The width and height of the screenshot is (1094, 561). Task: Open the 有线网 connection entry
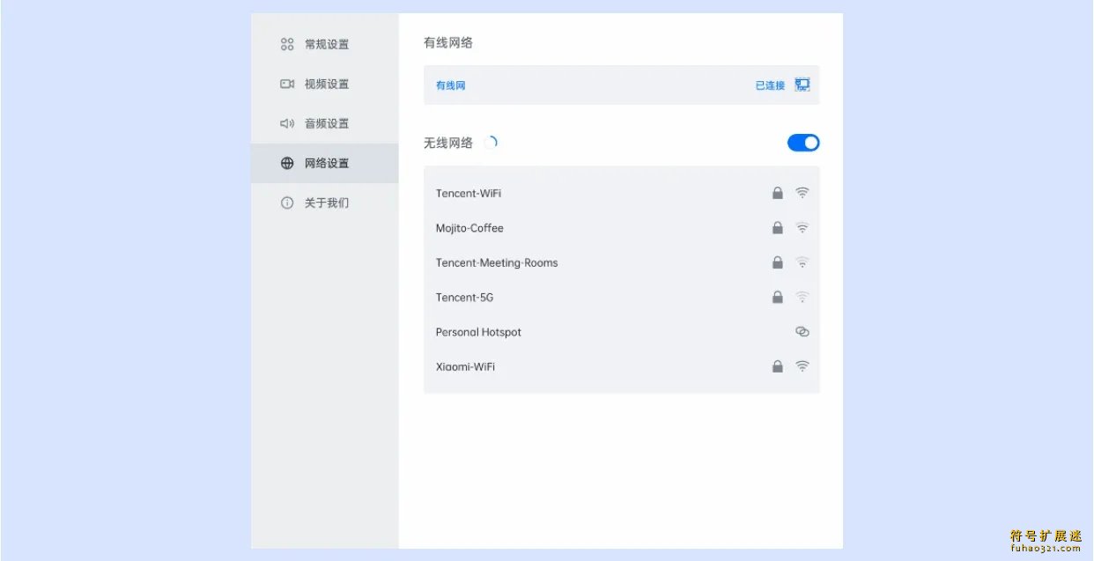[449, 85]
